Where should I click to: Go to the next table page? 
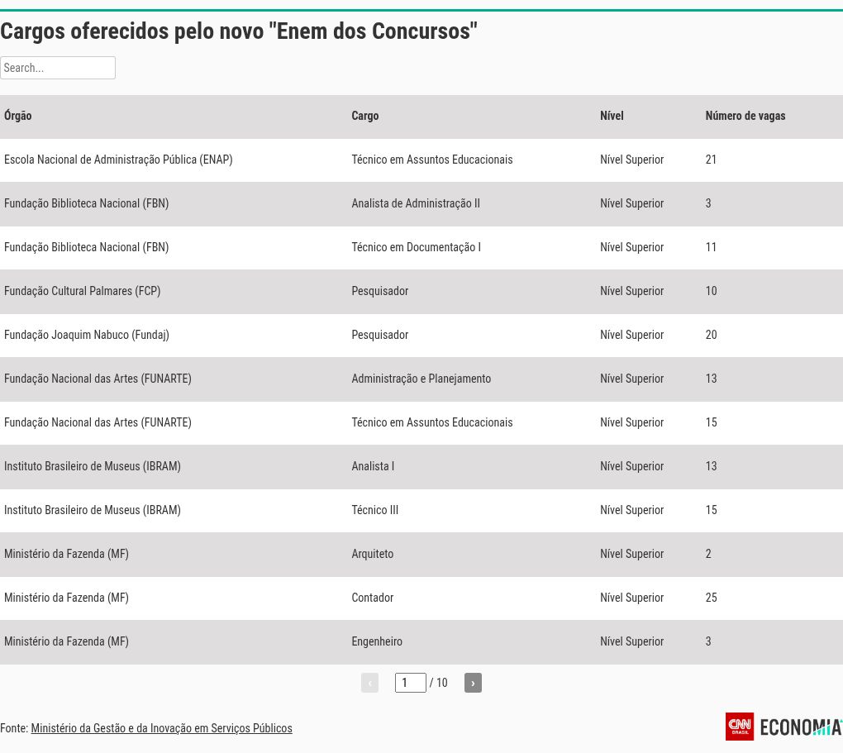point(473,683)
